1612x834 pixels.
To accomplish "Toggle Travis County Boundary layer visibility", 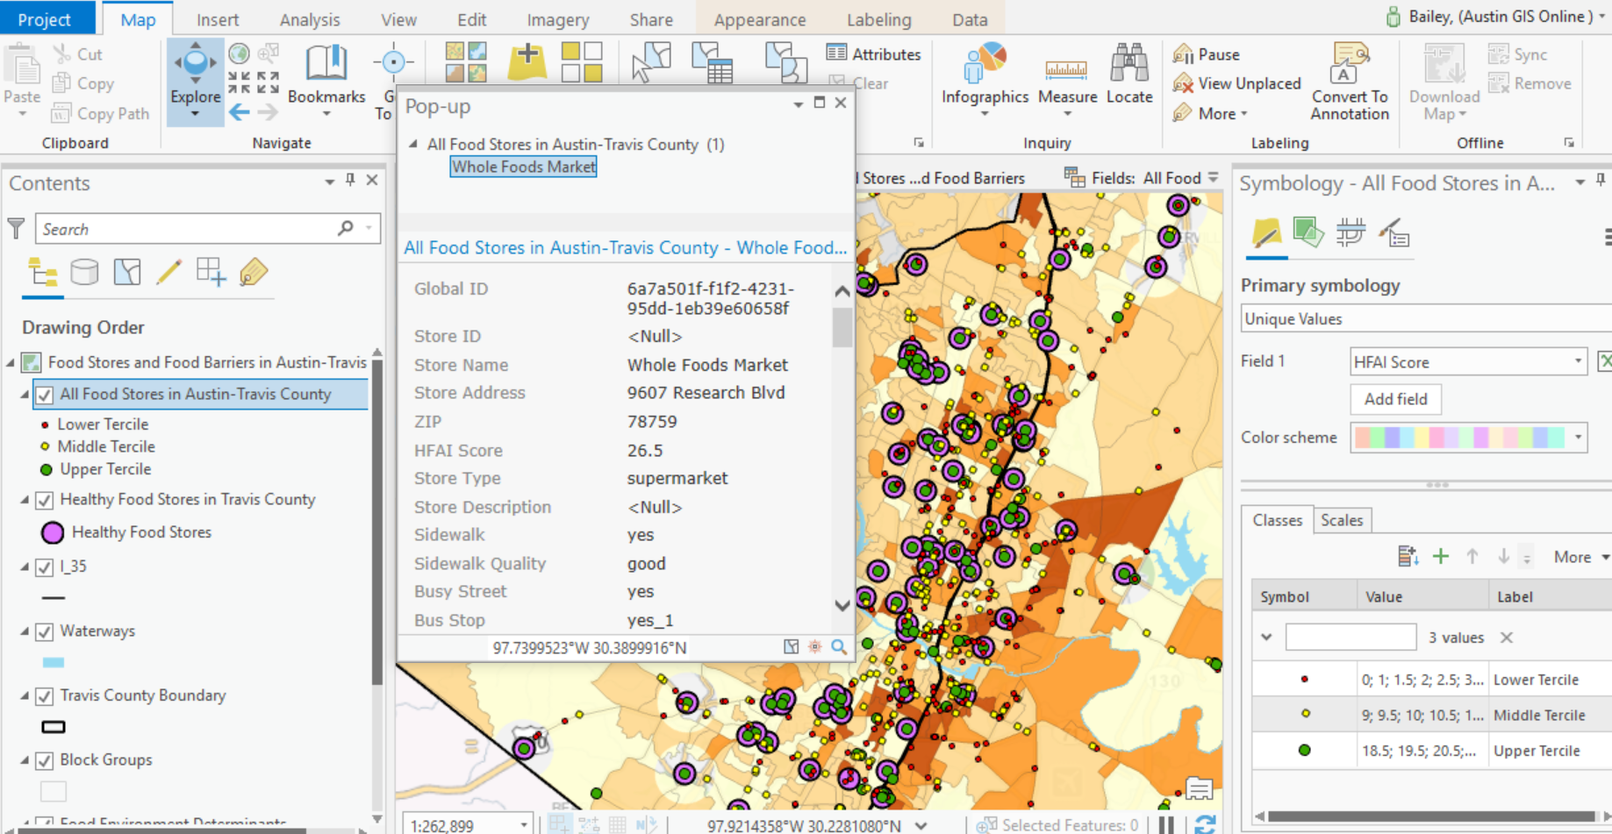I will pos(45,696).
